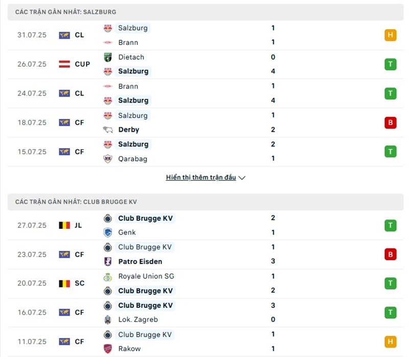Click the Dietach club crest
Screen dimensions: 409x357
point(108,57)
